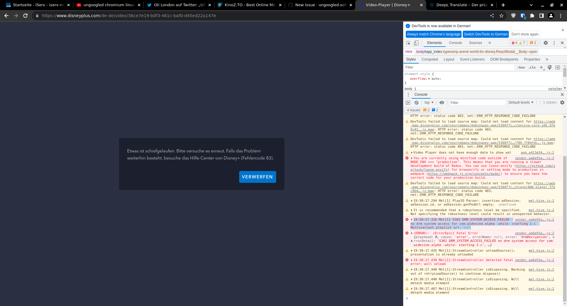This screenshot has width=567, height=306.
Task: Open the Sources panel
Action: click(x=475, y=43)
